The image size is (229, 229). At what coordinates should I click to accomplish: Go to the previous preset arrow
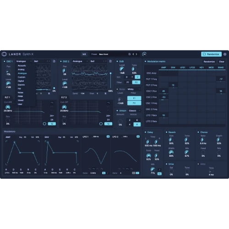[133, 54]
